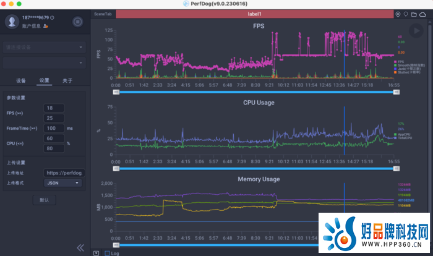The width and height of the screenshot is (433, 256).
Task: Click the 187****9679 account name
Action: coord(35,18)
